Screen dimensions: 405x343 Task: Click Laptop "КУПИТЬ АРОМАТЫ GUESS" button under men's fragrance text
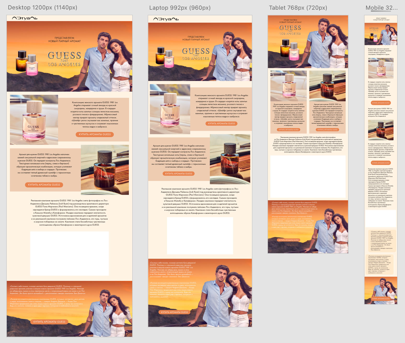(x=179, y=174)
